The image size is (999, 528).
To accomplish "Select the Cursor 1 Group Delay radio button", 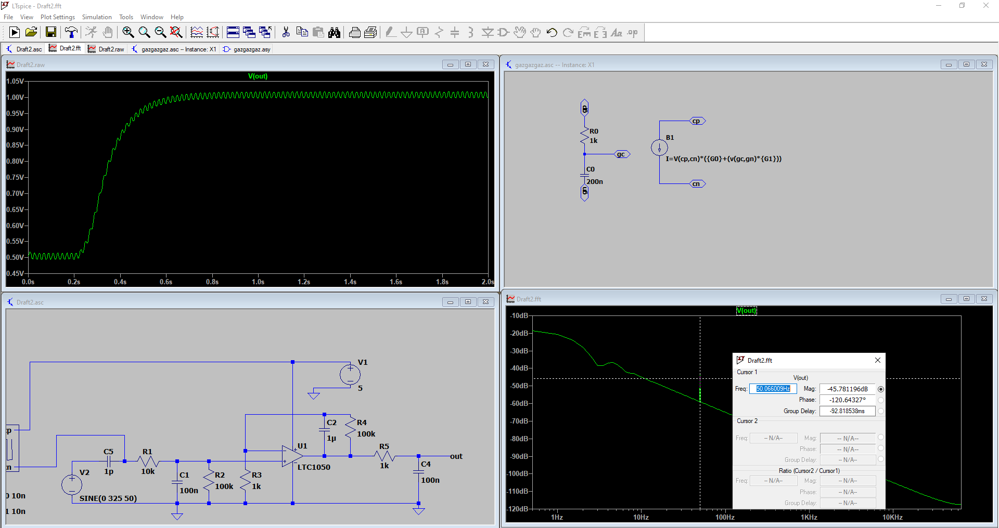I will 880,411.
